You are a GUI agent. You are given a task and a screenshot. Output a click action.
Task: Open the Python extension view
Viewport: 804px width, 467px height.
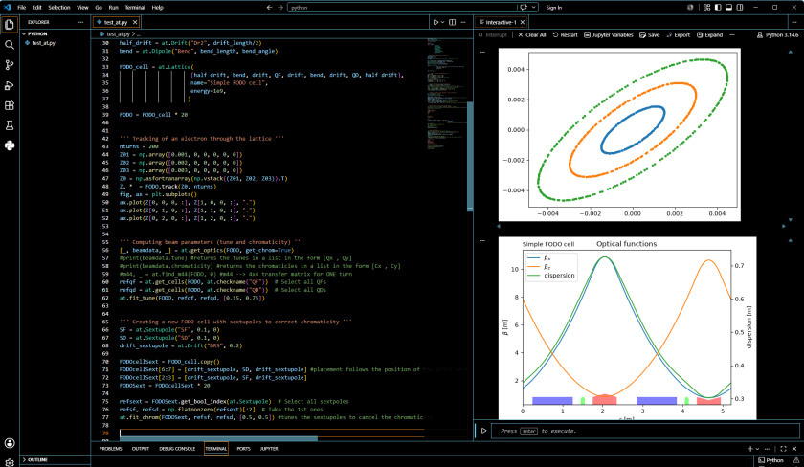coord(10,145)
